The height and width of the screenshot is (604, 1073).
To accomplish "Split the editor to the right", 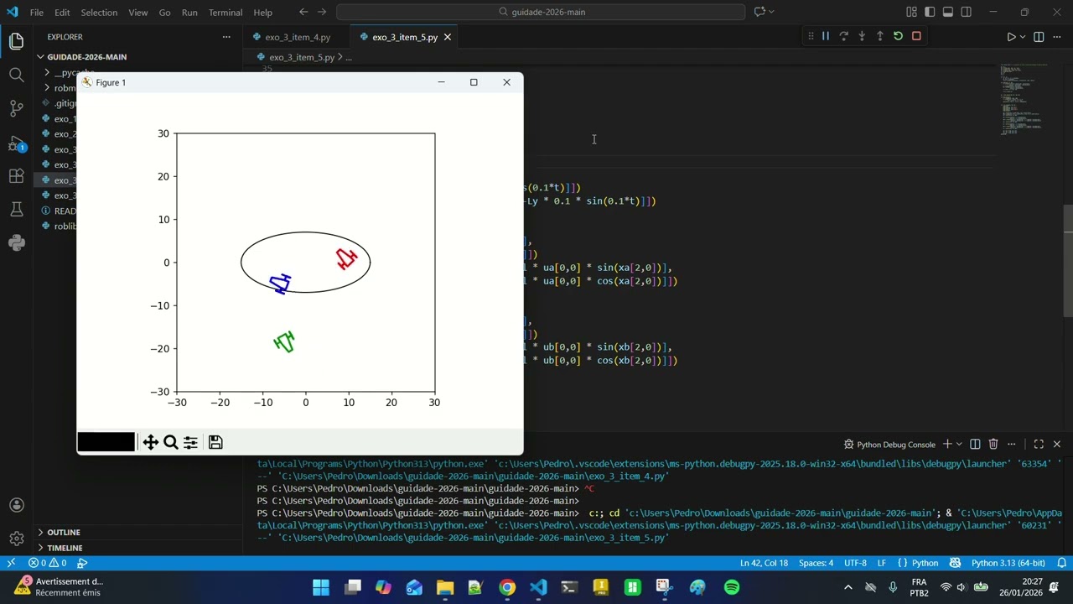I will tap(1039, 37).
